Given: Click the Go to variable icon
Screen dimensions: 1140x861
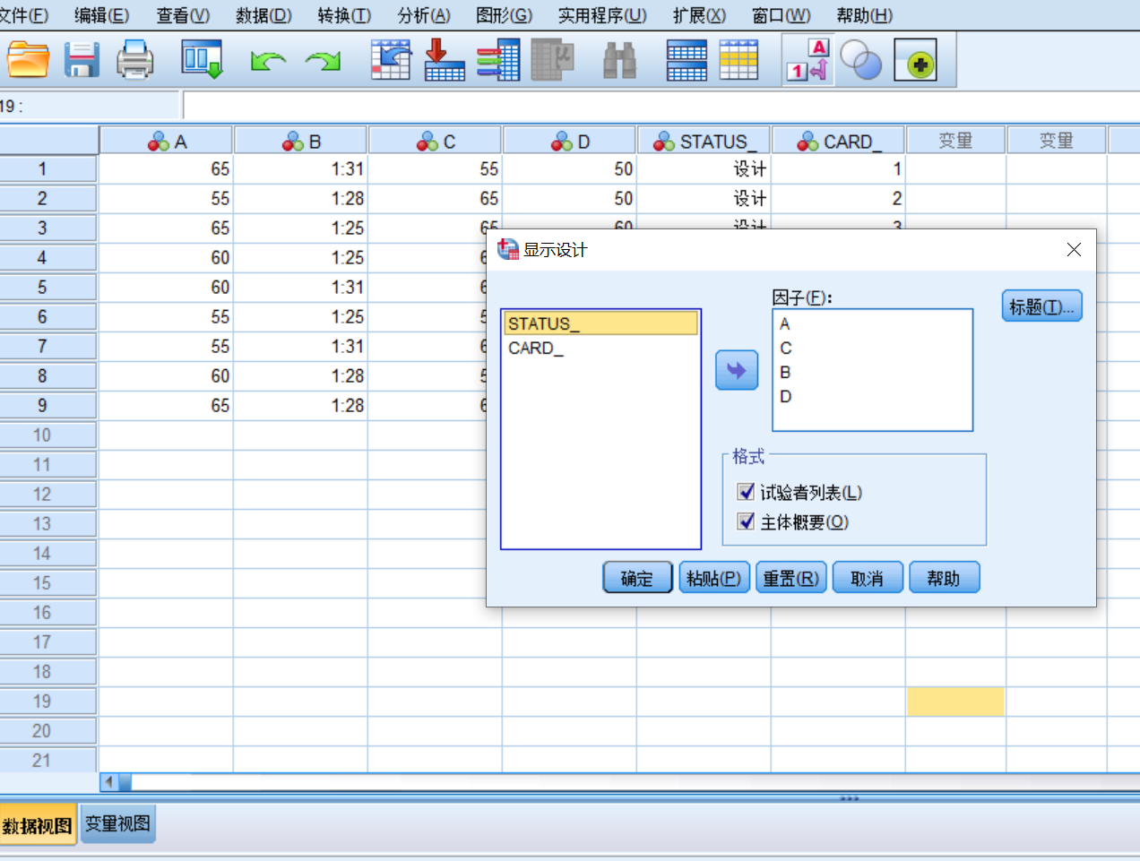Looking at the screenshot, I should click(445, 60).
